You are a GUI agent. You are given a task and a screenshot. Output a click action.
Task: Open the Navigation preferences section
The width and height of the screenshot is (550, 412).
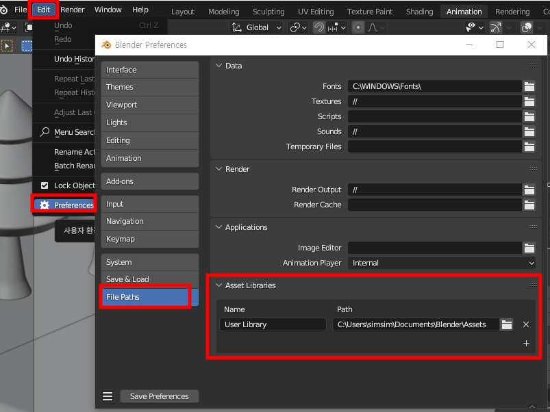pyautogui.click(x=150, y=221)
